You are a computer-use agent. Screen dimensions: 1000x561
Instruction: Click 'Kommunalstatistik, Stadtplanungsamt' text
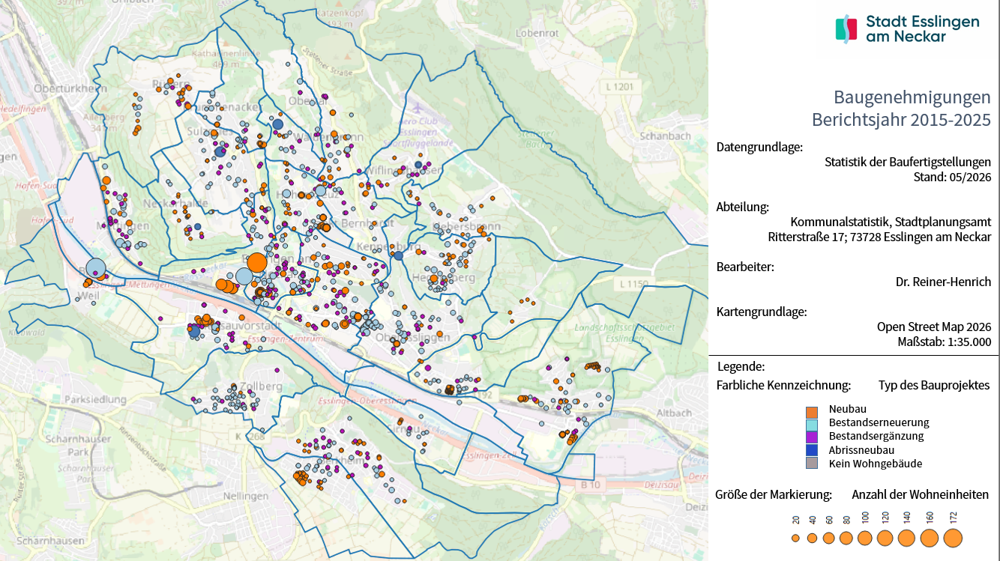click(891, 222)
